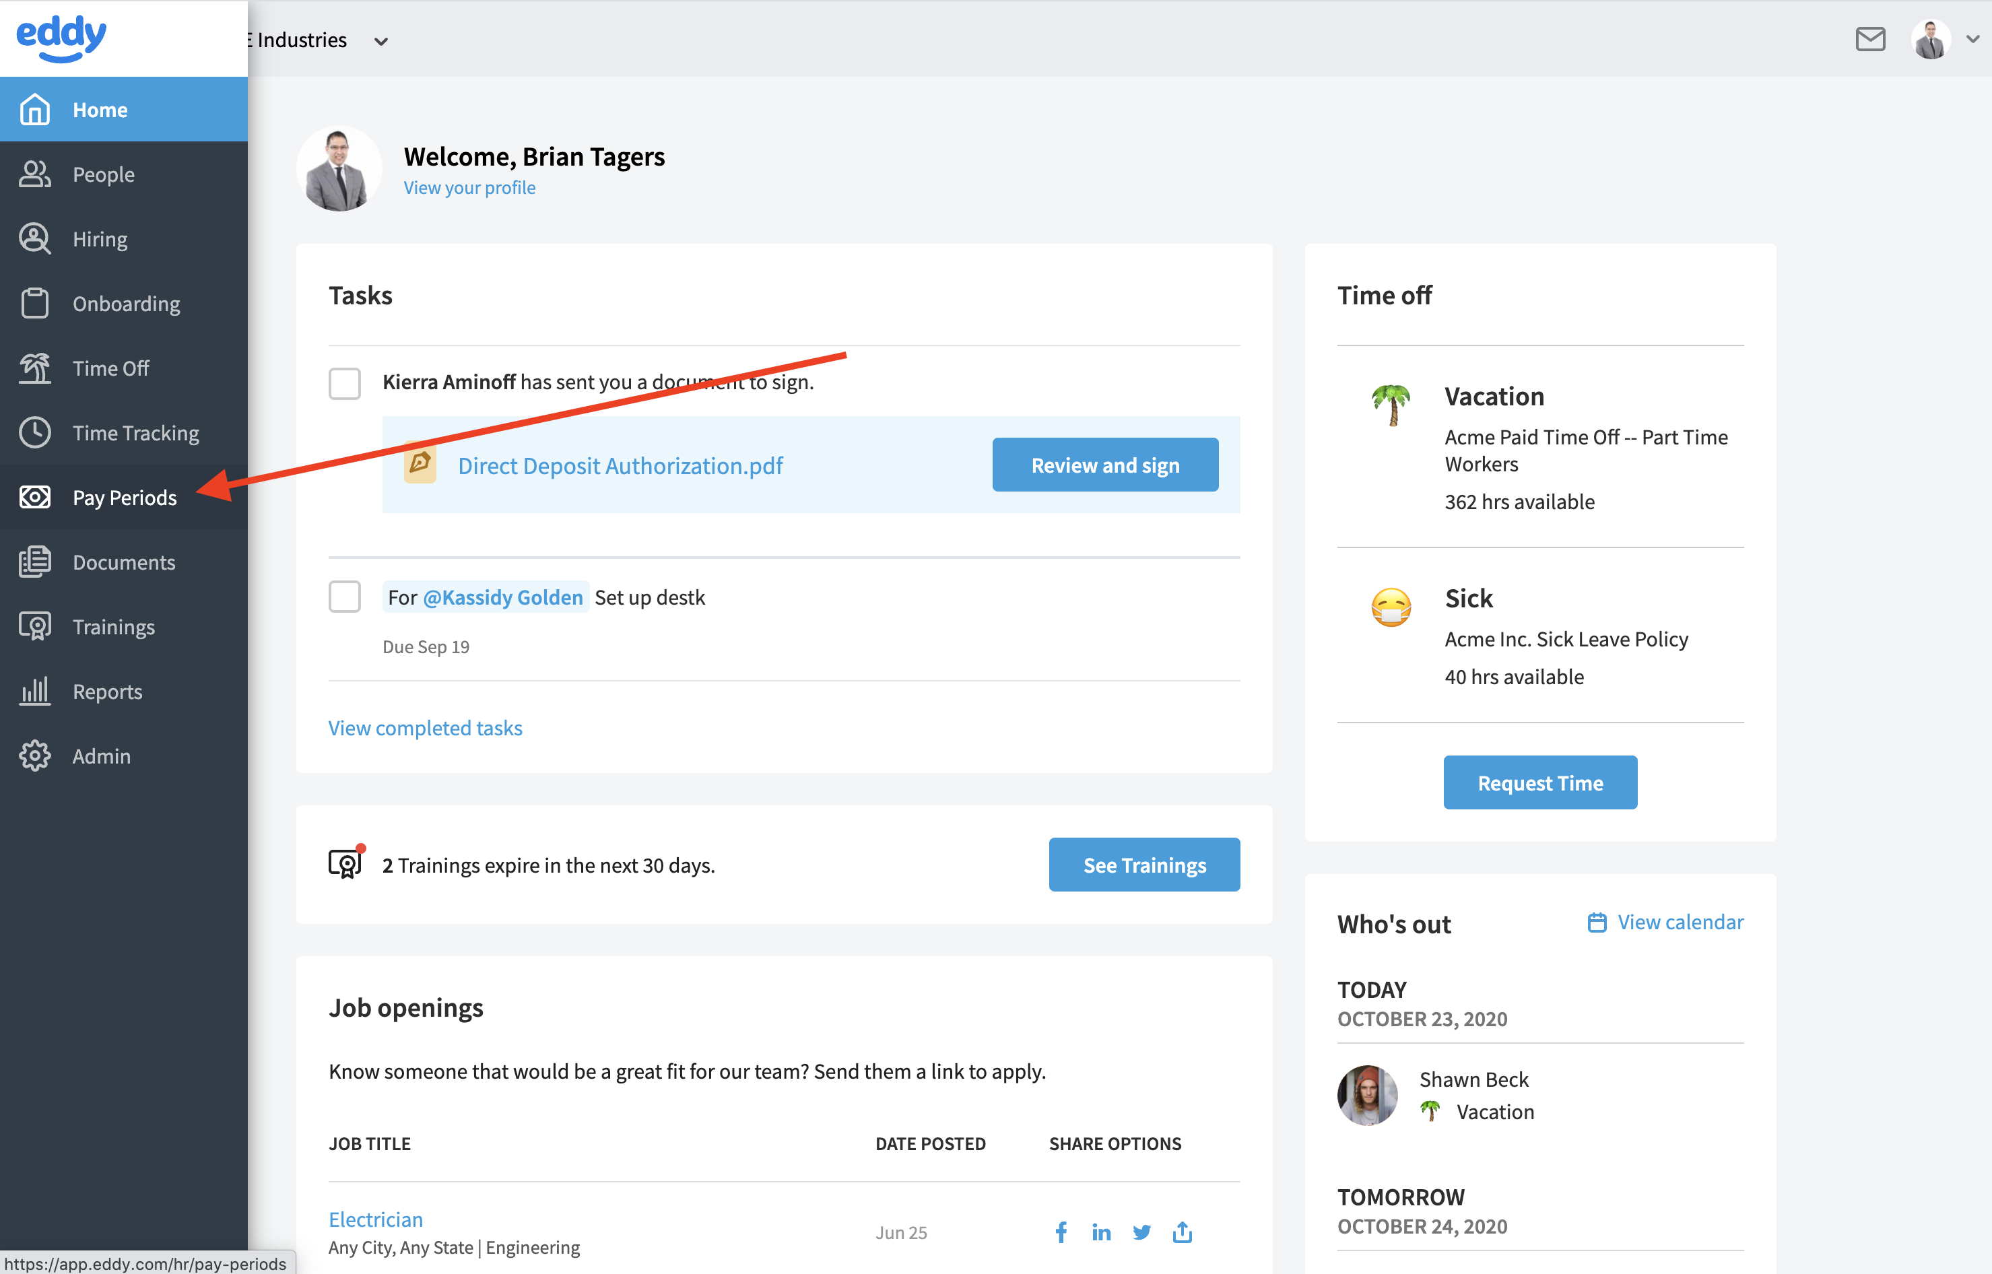1992x1274 pixels.
Task: Open the Home menu item
Action: pyautogui.click(x=124, y=109)
